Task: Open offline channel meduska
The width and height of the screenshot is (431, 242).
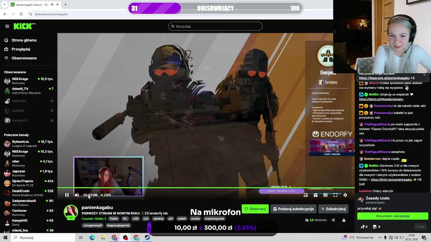Action: click(29, 101)
